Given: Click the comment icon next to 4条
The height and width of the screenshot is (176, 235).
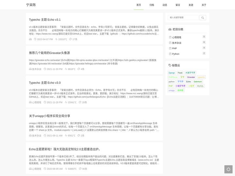Looking at the screenshot, I should tap(79, 69).
